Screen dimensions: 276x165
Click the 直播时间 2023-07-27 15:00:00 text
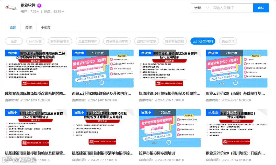(95, 160)
